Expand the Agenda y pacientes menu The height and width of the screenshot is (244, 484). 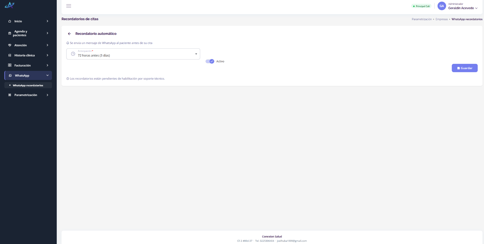(x=28, y=33)
